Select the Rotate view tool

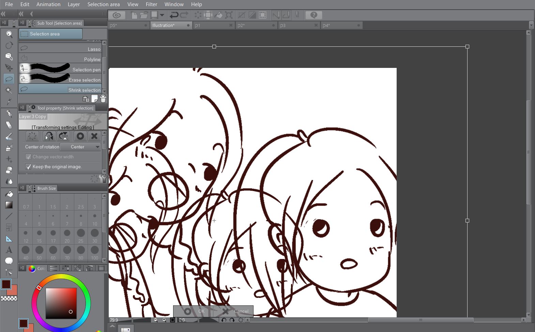coord(9,45)
